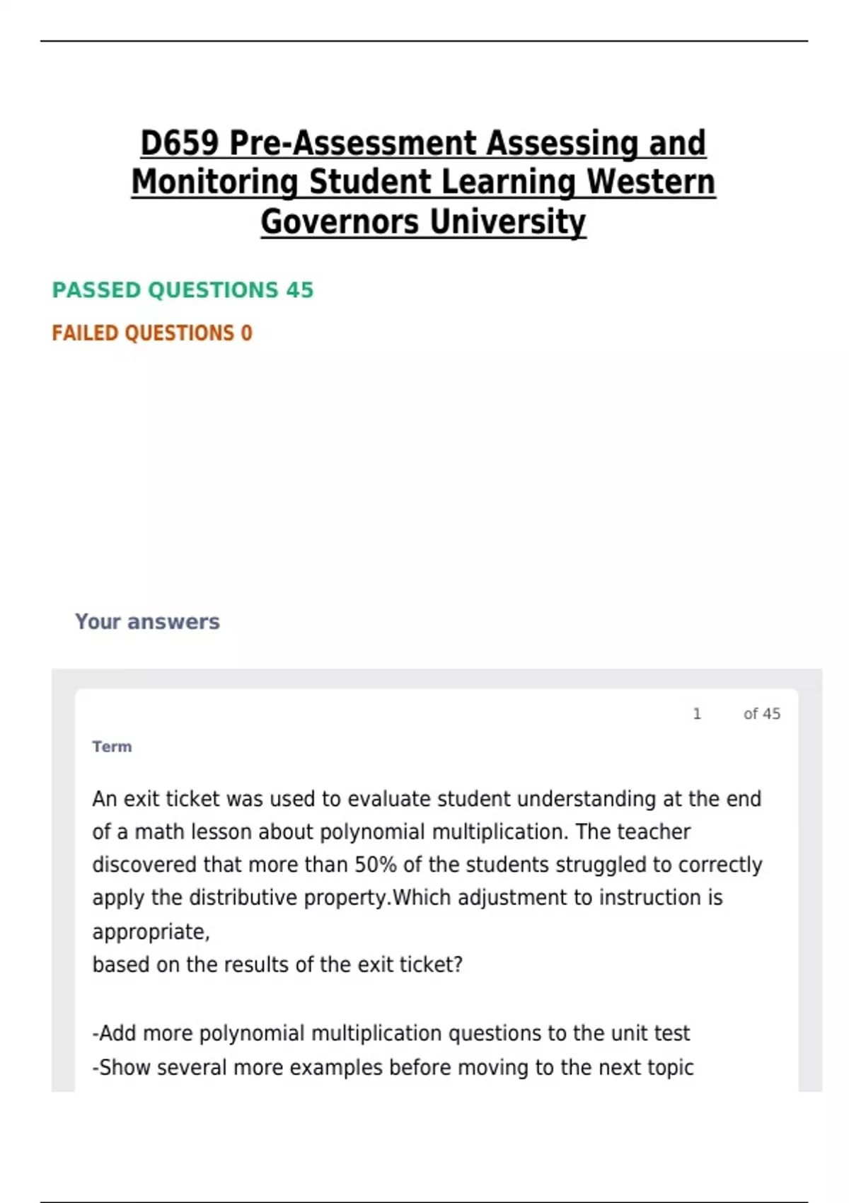Choose the answer 'Show several more examples'
Viewport: 849px width, 1203px height.
tap(393, 1067)
